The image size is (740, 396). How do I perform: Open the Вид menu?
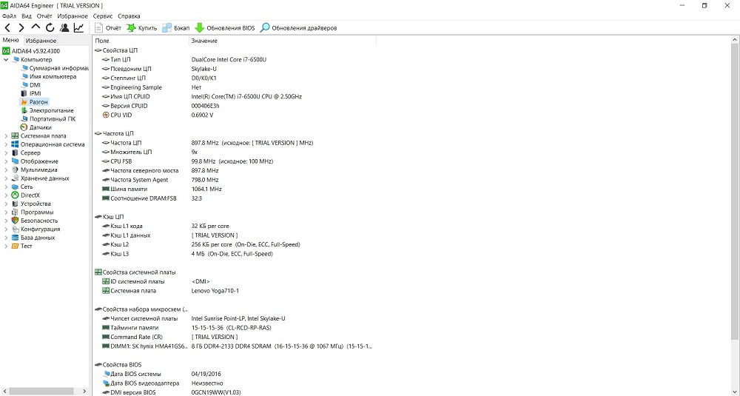pos(27,16)
